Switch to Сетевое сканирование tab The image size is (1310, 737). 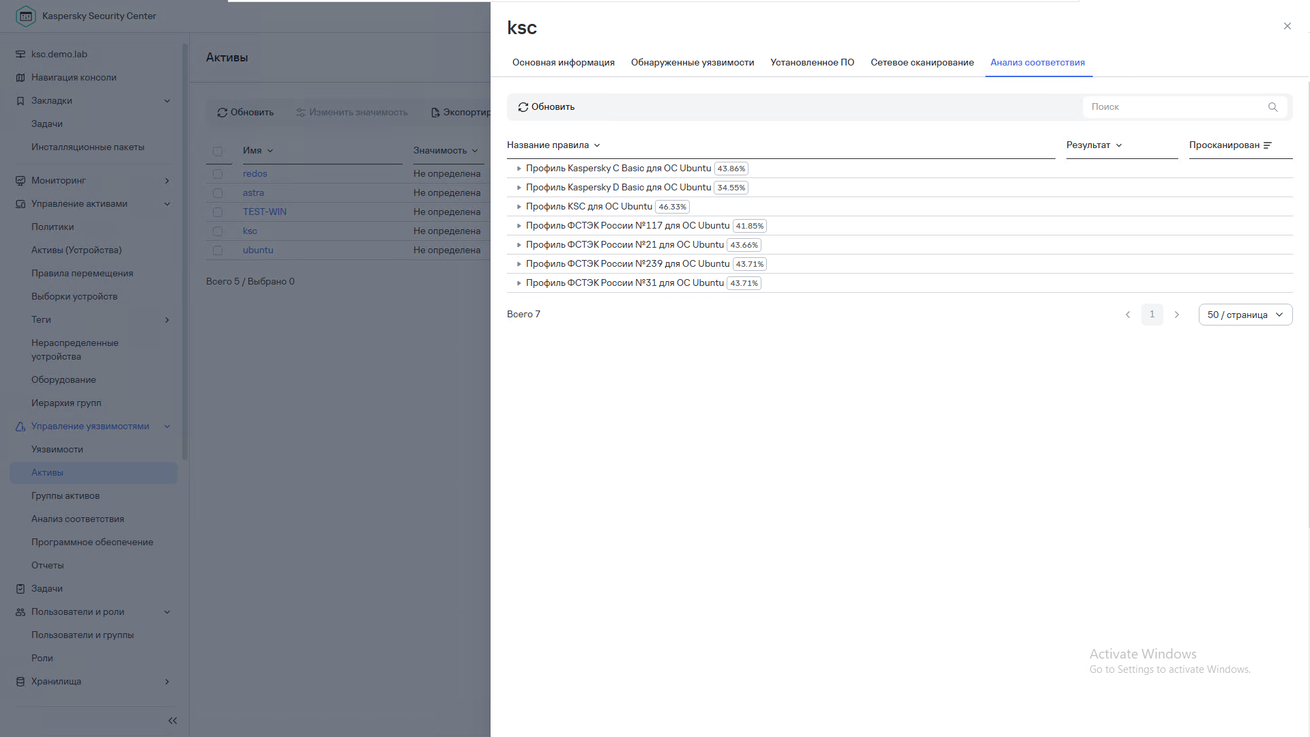click(922, 63)
